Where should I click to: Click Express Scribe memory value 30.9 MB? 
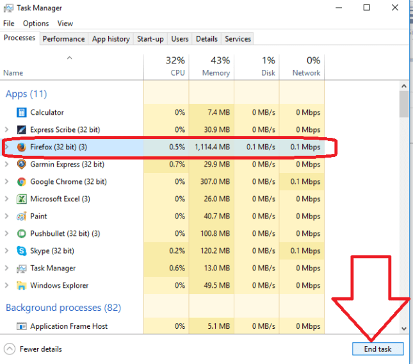[x=217, y=129]
